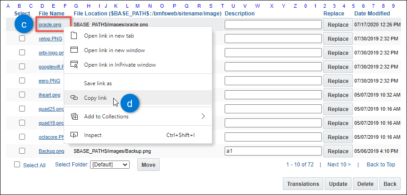Click the Backup.png description field containing a1
Viewport: 407px width, 195px height.
(x=273, y=151)
